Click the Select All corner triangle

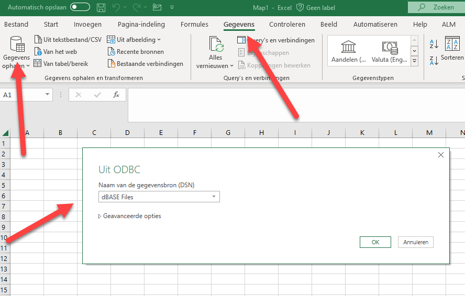click(x=5, y=133)
